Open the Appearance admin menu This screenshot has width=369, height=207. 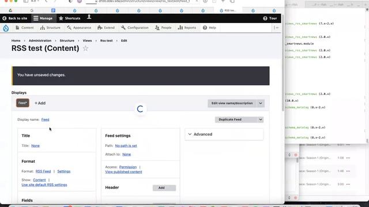pos(79,28)
